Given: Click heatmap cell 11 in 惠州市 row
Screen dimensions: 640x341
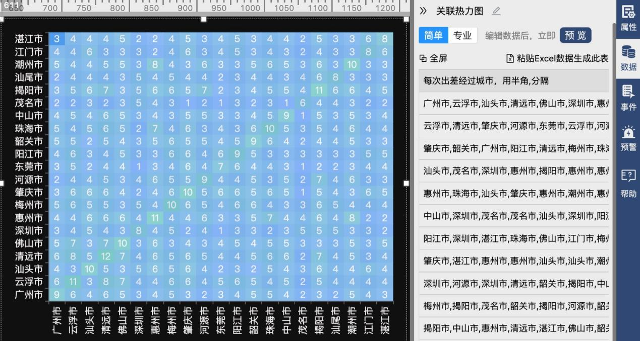Looking at the screenshot, I should point(155,218).
